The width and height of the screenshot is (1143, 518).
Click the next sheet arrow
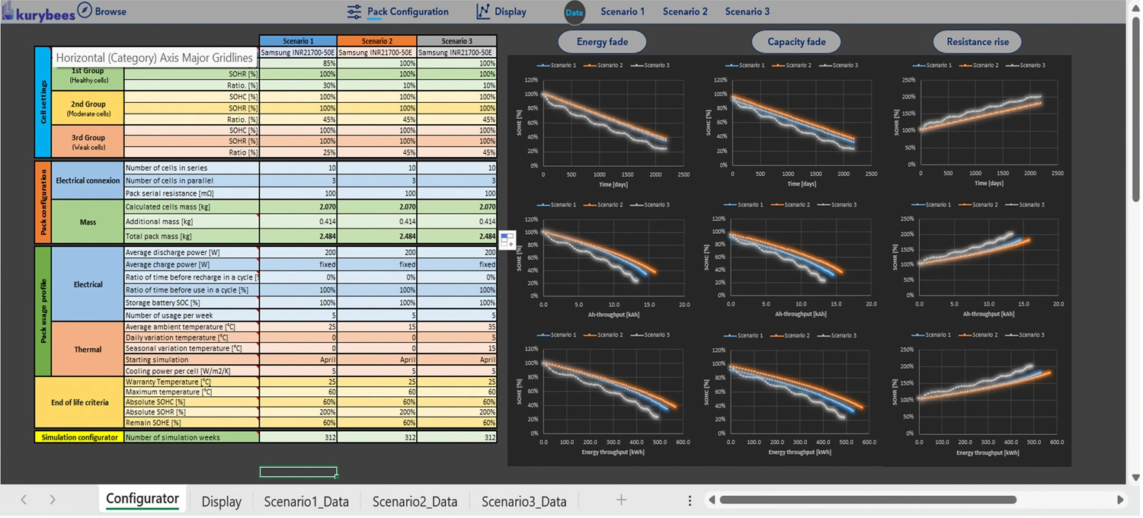pos(52,500)
